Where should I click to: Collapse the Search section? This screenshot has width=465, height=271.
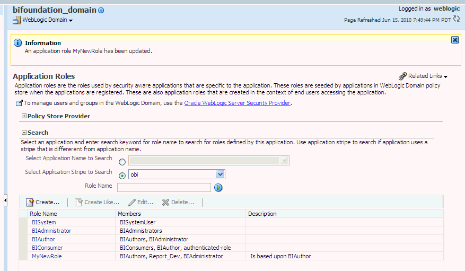tap(24, 133)
